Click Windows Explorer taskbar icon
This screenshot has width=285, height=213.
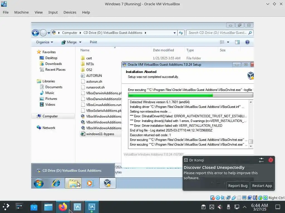pos(73,183)
